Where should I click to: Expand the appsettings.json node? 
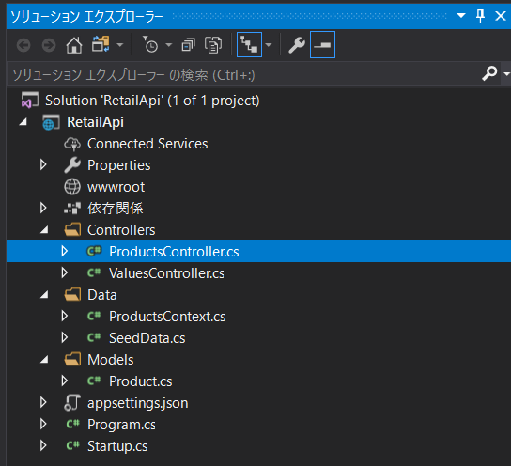pos(43,402)
